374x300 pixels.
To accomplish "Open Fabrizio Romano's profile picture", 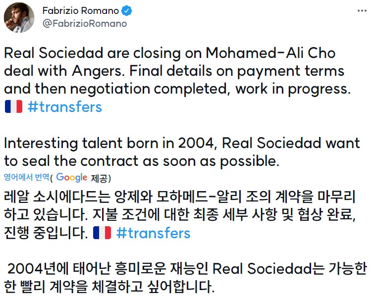I will point(19,17).
